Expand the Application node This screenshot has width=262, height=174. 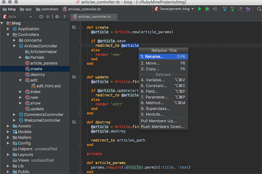8,29
